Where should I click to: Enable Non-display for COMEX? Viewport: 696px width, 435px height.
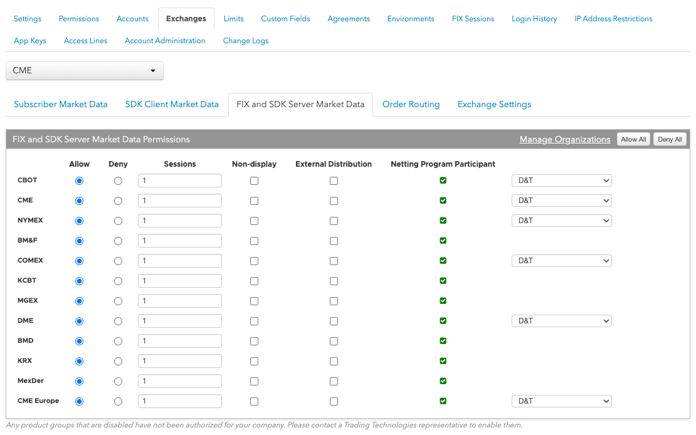(254, 261)
